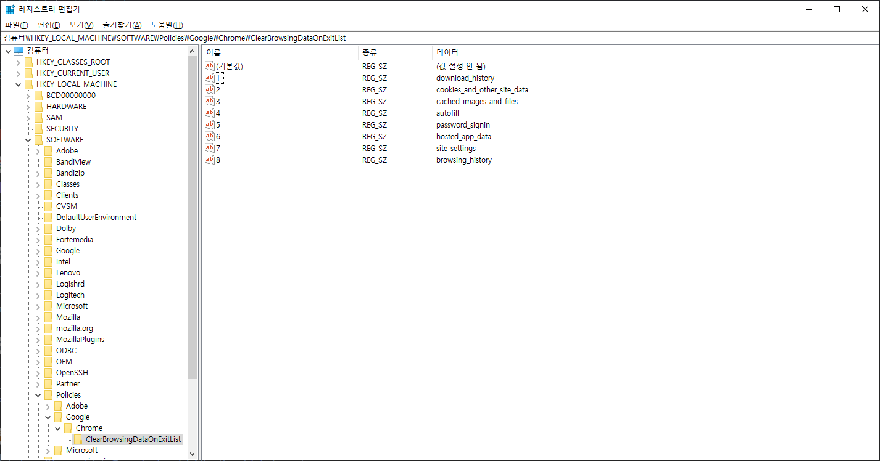Click the string icon of value 5
Screen dimensions: 880x461
pos(210,124)
